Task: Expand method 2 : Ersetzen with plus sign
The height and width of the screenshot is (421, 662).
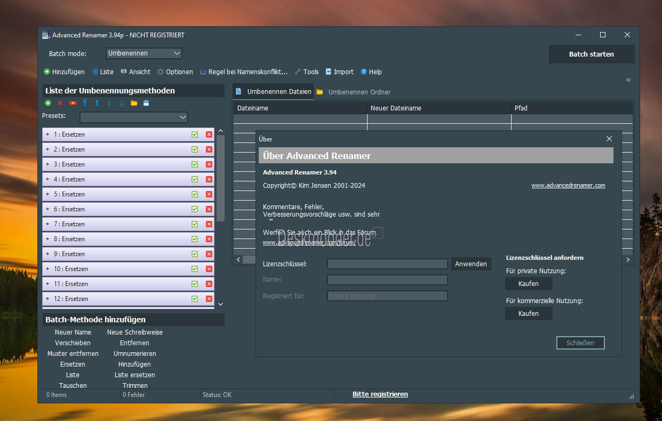Action: tap(47, 149)
